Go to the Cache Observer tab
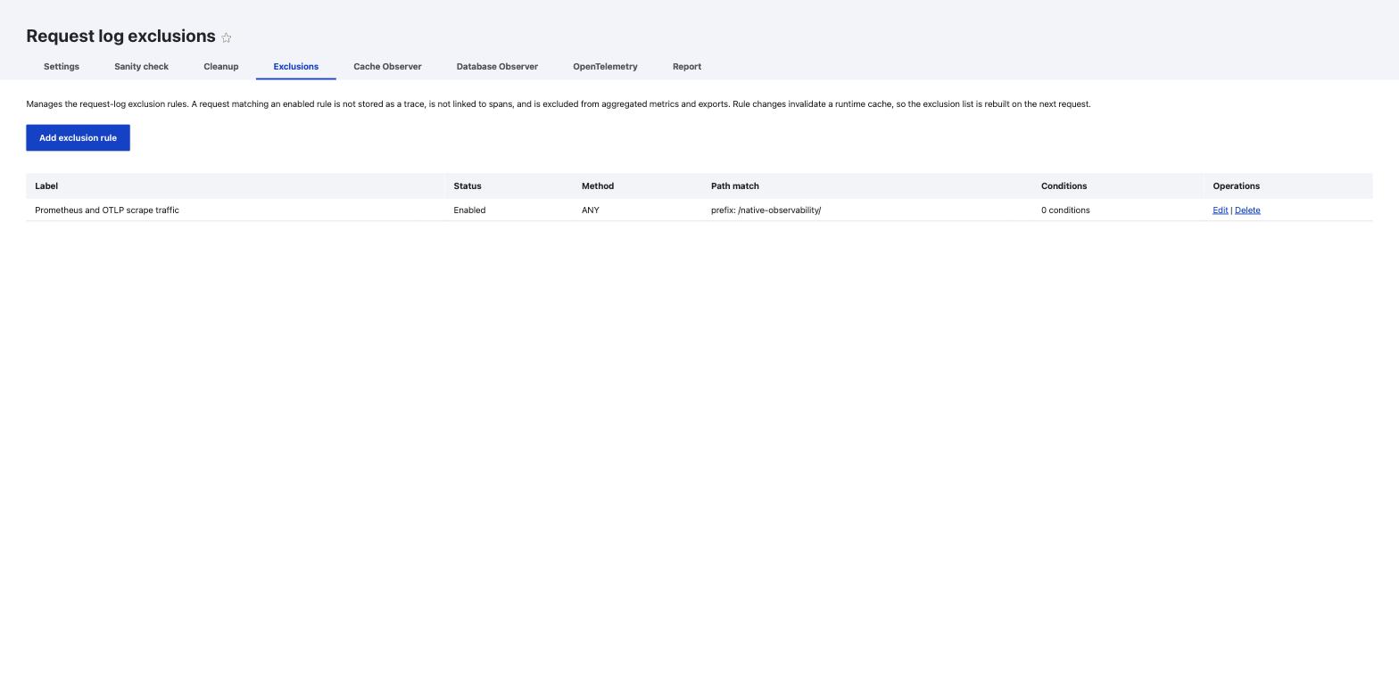This screenshot has width=1399, height=676. click(387, 67)
